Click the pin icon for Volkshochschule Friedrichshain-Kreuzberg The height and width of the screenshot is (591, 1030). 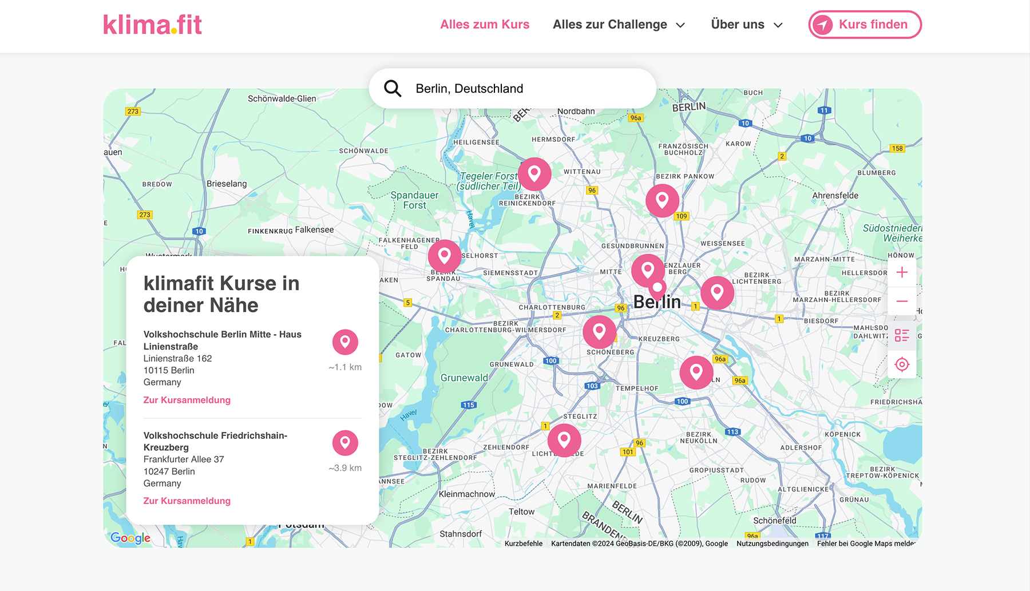click(x=345, y=443)
